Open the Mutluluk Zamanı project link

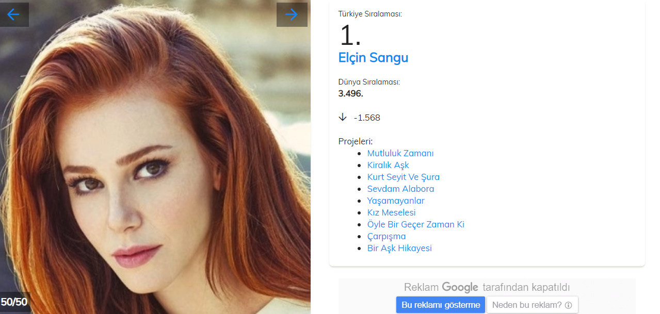(x=400, y=153)
